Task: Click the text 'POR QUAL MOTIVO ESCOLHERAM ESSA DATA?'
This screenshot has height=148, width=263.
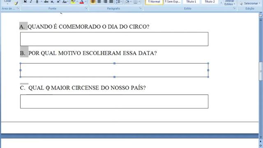Action: coord(92,53)
